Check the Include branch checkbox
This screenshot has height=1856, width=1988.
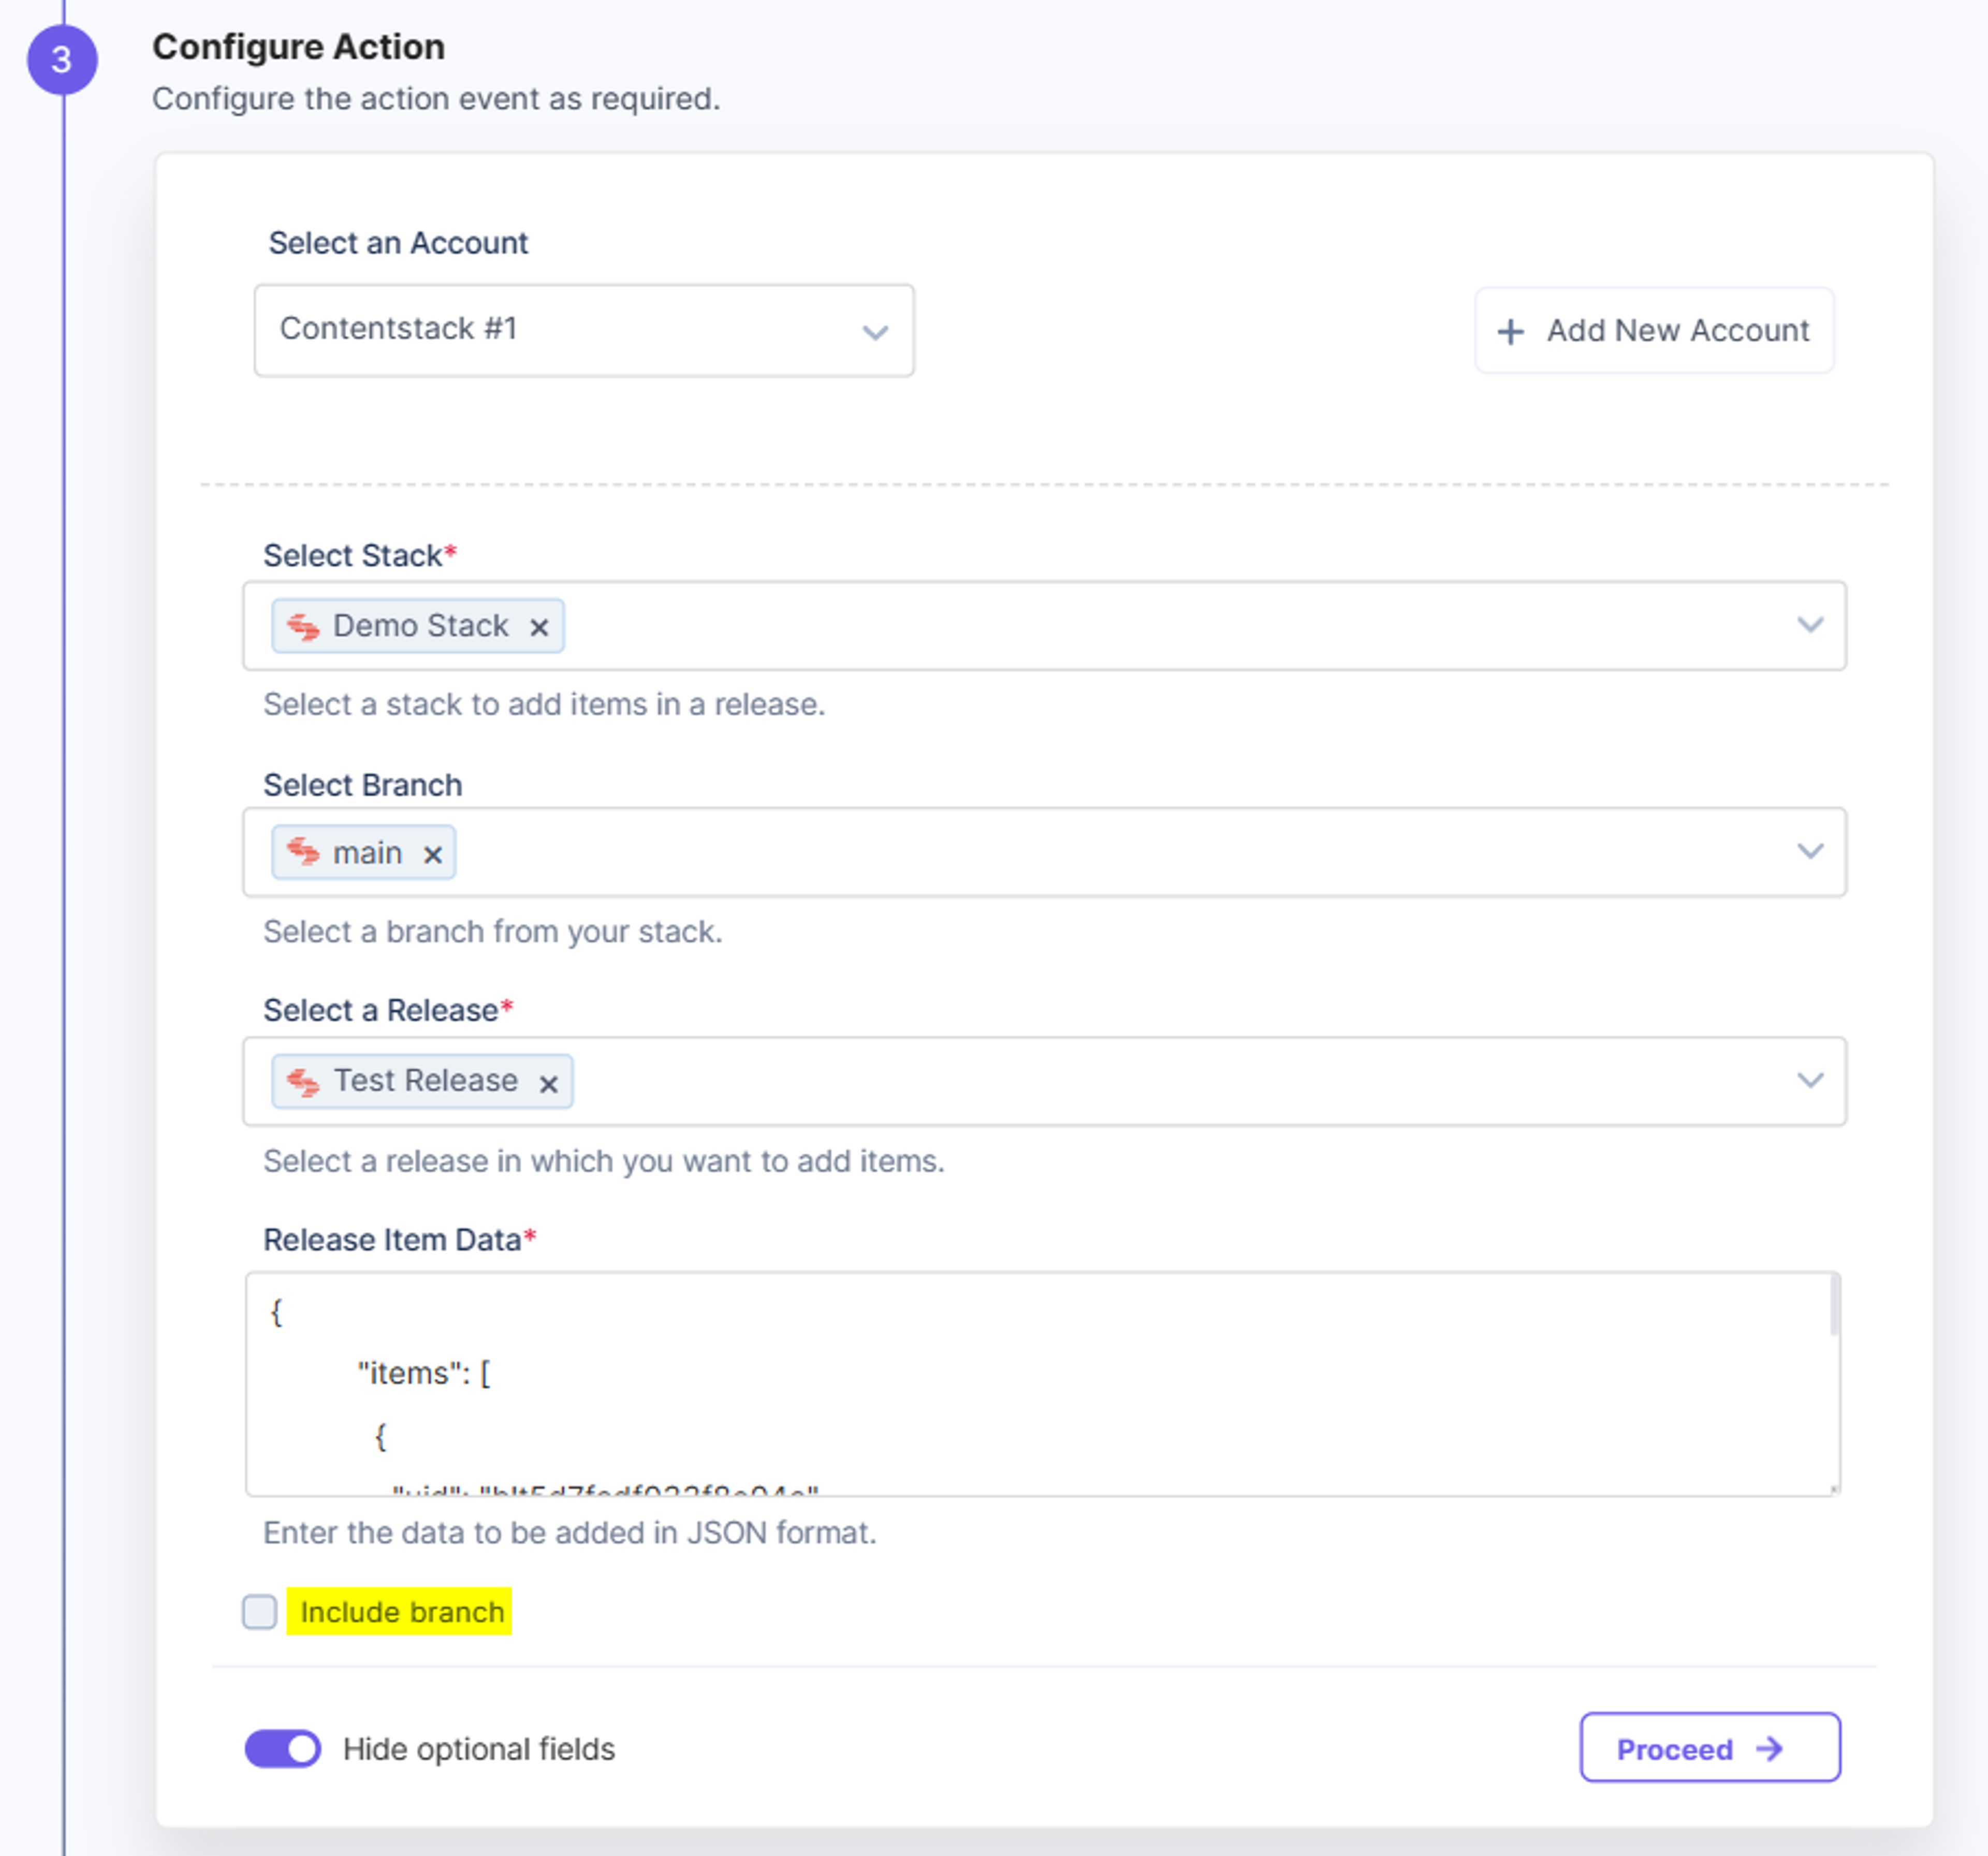coord(260,1611)
